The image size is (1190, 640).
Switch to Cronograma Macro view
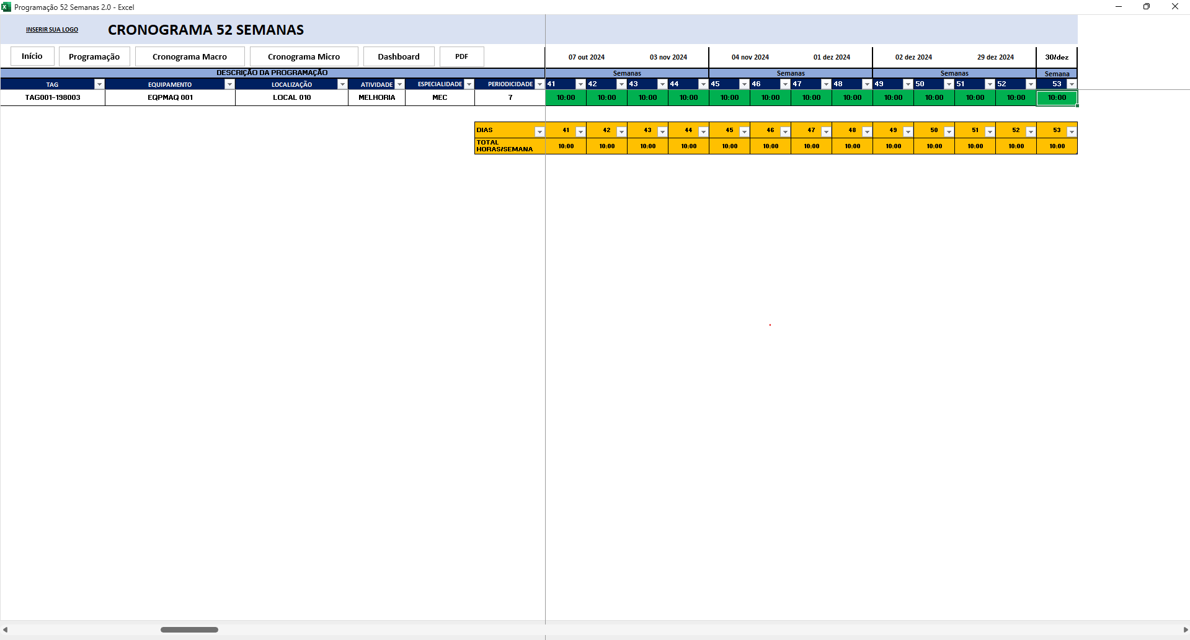pyautogui.click(x=190, y=56)
